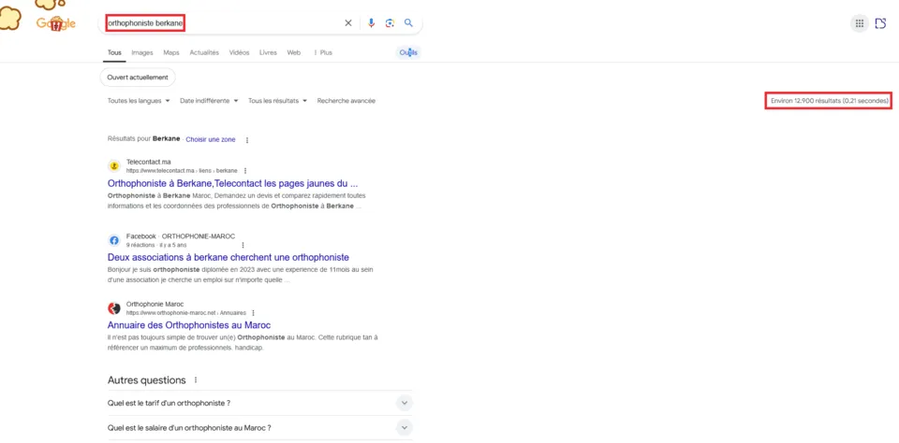Click the Environ 12.900 résultats text

tap(829, 101)
